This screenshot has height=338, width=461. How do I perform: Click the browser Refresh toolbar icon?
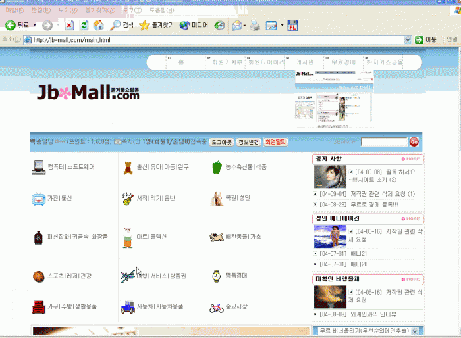[84, 26]
